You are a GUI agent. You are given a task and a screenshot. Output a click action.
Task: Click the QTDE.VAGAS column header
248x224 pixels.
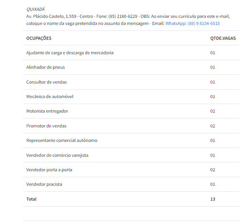(x=223, y=38)
